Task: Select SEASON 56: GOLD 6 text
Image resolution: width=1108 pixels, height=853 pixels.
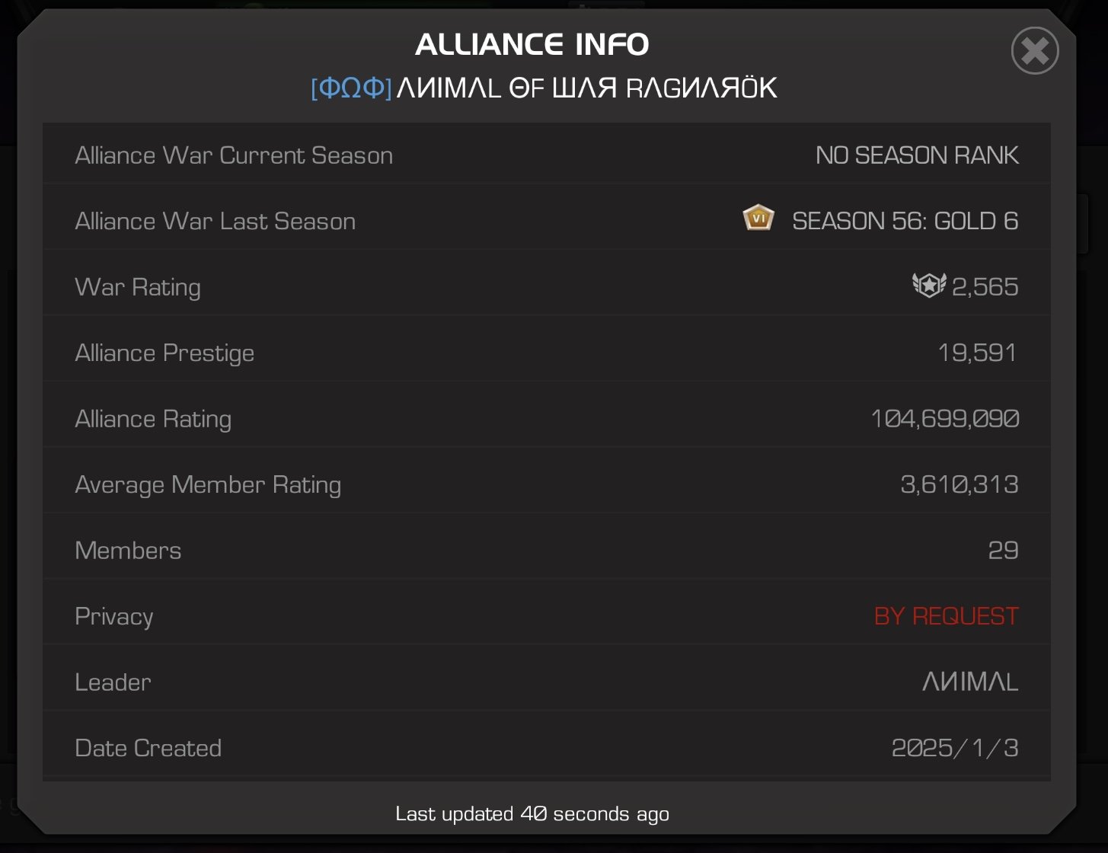Action: tap(905, 221)
